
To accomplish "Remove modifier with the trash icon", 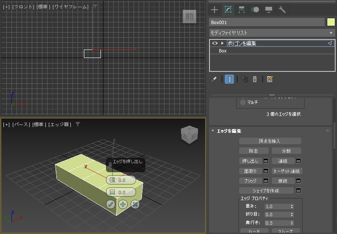I will (255, 79).
